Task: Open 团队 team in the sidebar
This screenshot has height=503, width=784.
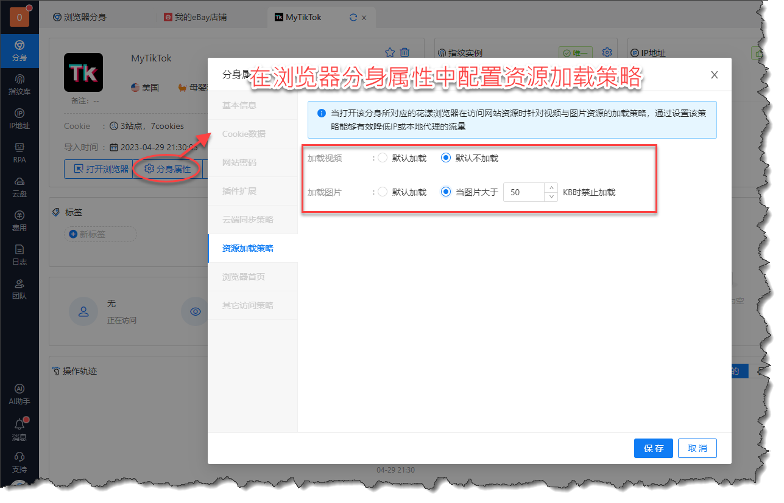Action: point(19,290)
